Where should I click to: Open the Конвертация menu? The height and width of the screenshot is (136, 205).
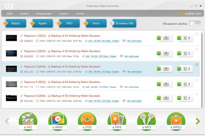(x=43, y=14)
